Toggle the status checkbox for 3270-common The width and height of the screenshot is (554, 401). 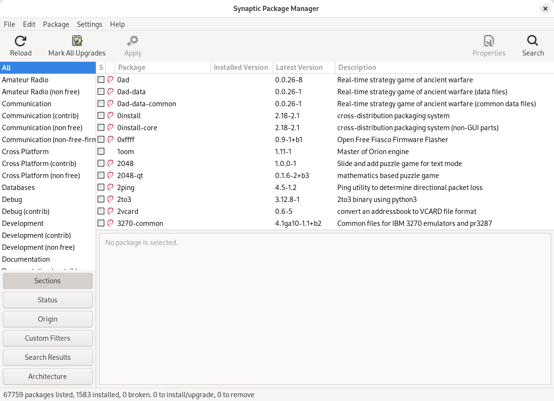pyautogui.click(x=101, y=223)
